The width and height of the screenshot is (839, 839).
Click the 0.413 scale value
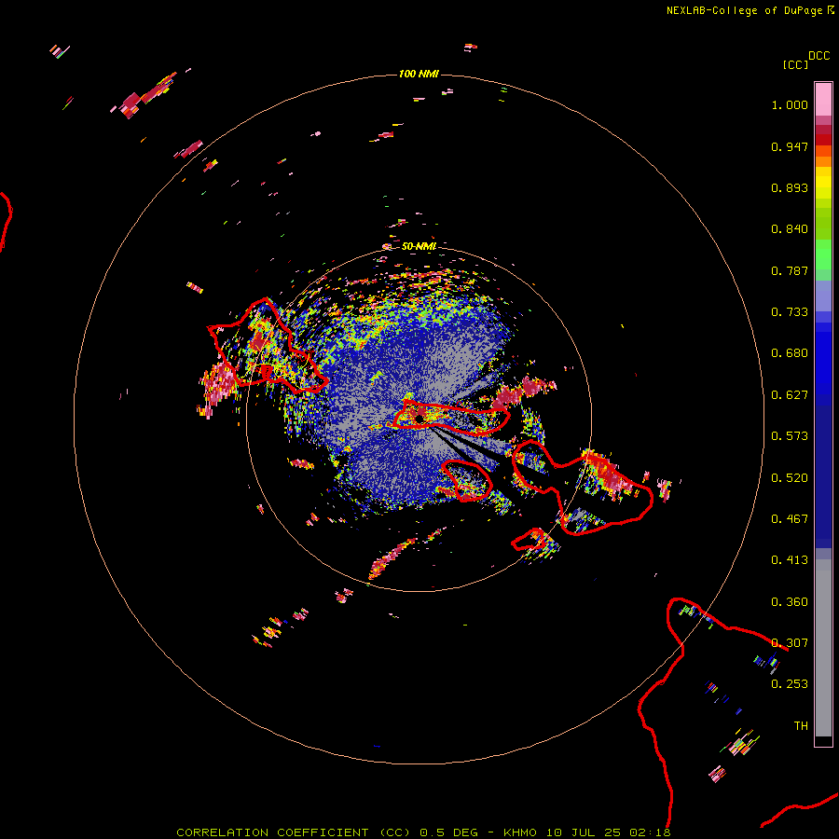790,560
